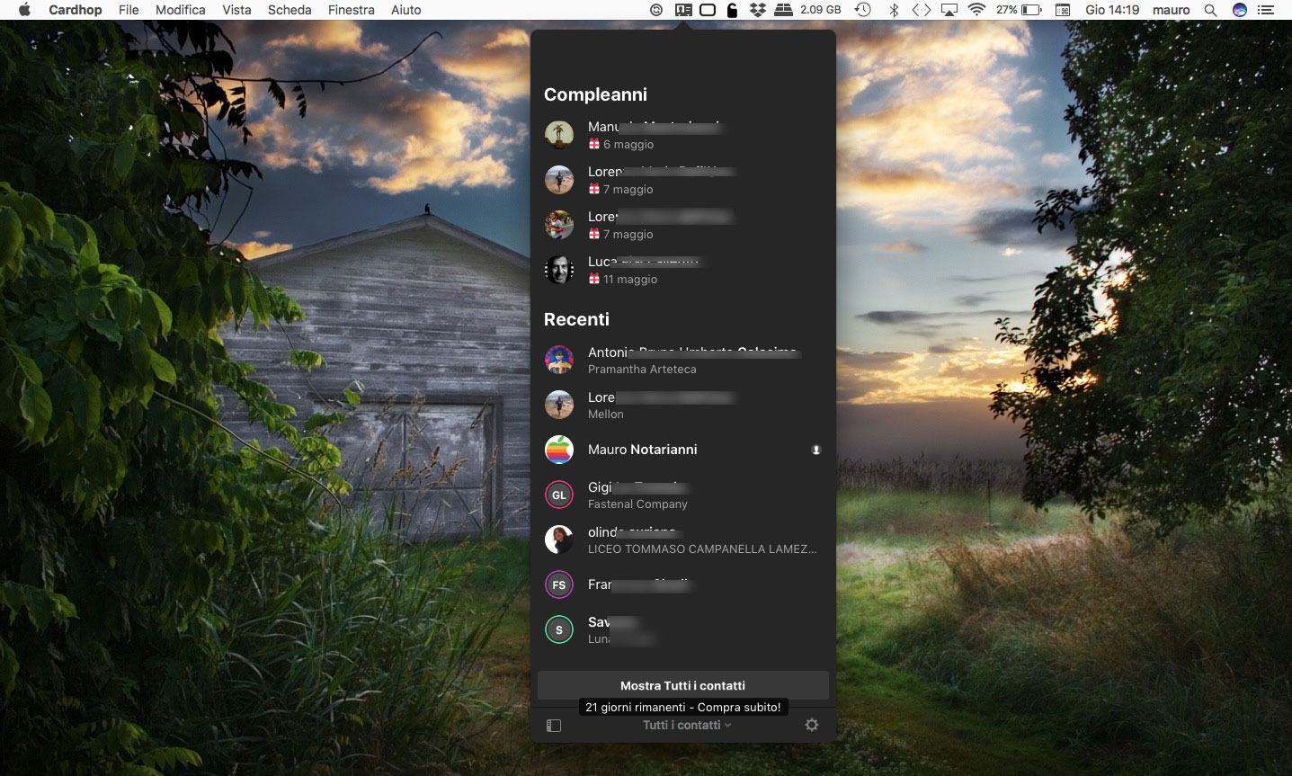Open the Apple menu
Screen dimensions: 1292x776
pos(24,10)
